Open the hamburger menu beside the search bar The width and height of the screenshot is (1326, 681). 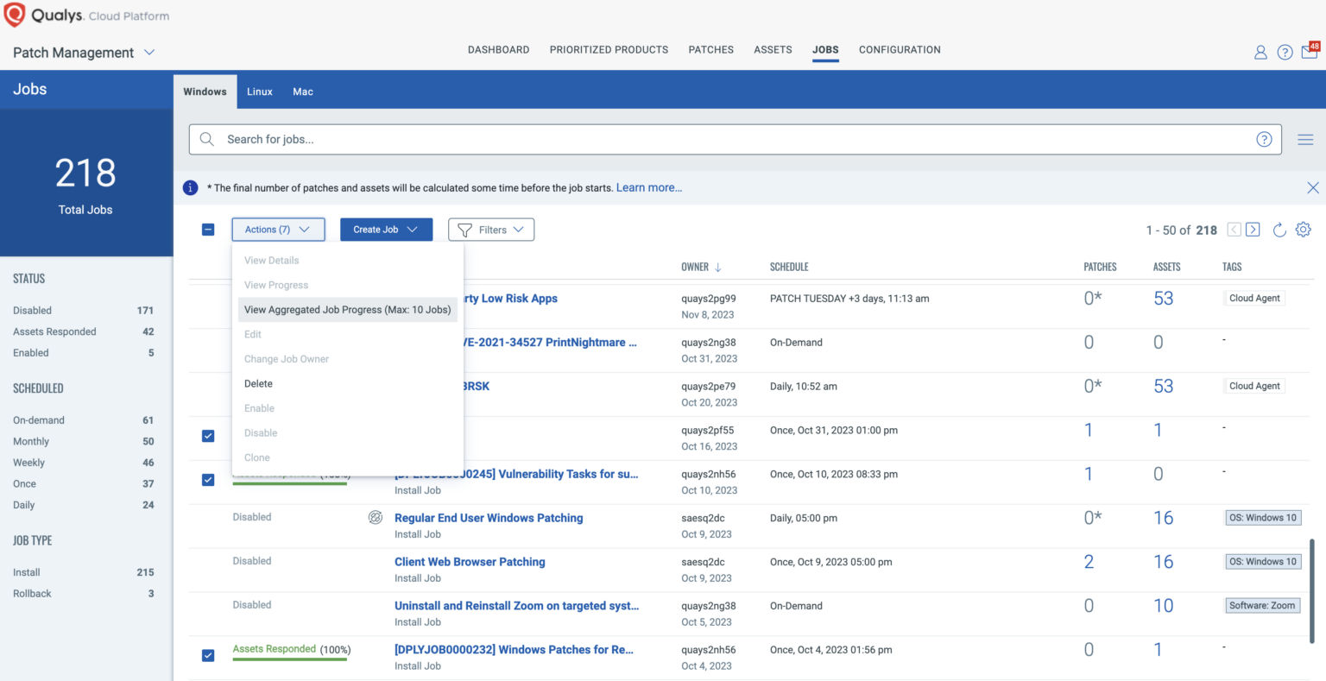coord(1305,139)
